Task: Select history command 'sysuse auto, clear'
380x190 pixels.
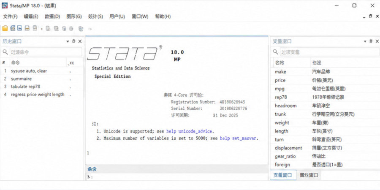Action: [x=42, y=71]
